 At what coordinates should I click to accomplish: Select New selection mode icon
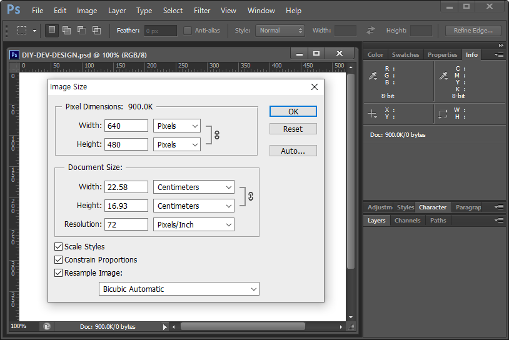tap(52, 30)
